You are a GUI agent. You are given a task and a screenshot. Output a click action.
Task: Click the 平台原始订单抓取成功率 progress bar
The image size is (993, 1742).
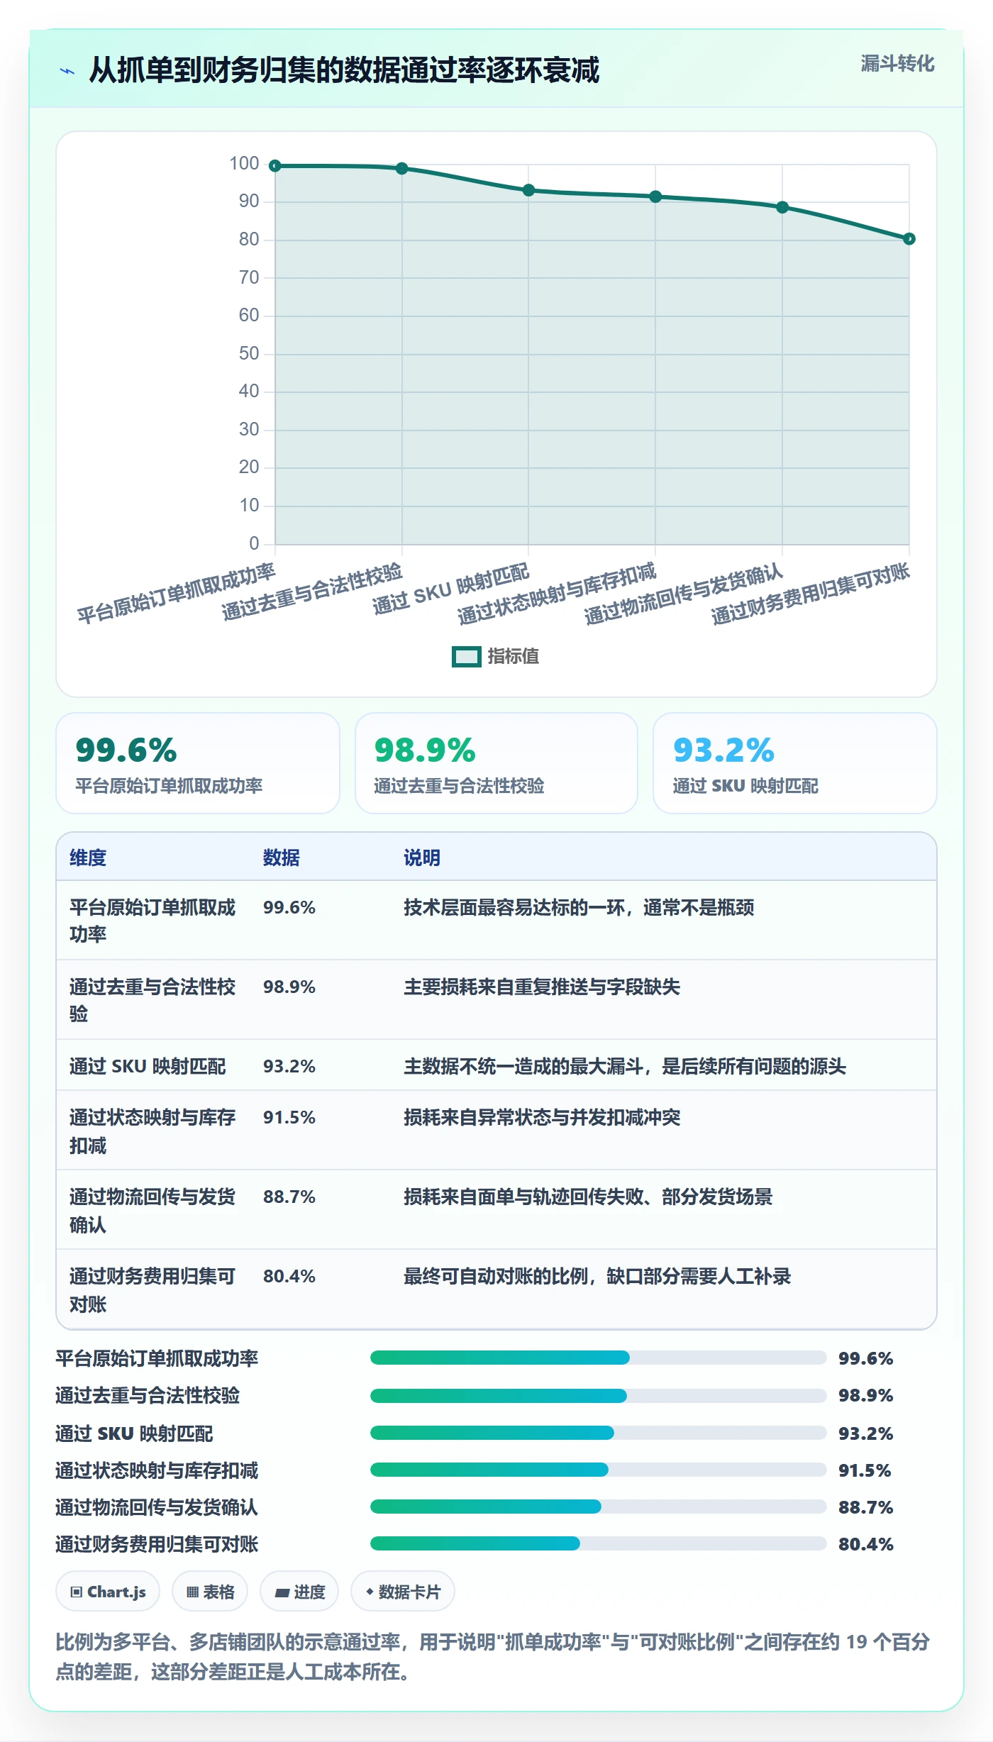click(598, 1358)
